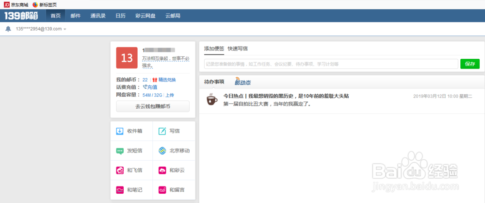Click the 写信 label text
Screen dimensions: 485x203
point(175,131)
